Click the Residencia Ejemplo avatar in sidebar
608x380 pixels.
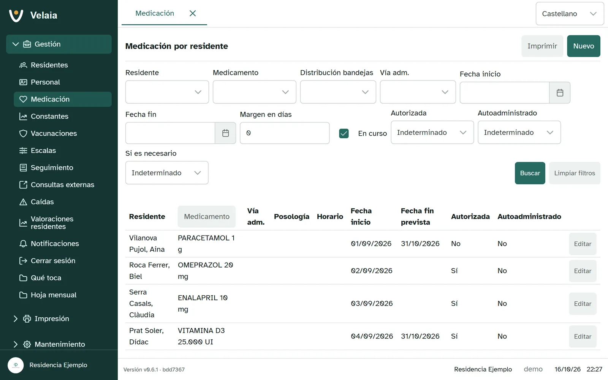coord(16,365)
